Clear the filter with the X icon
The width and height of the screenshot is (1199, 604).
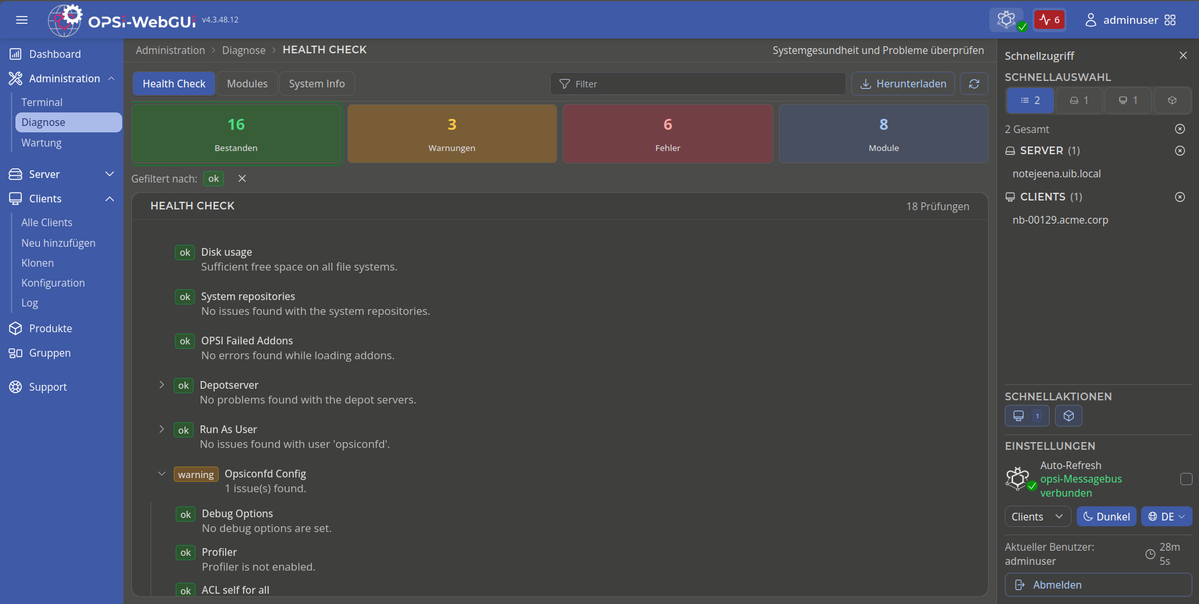[242, 179]
